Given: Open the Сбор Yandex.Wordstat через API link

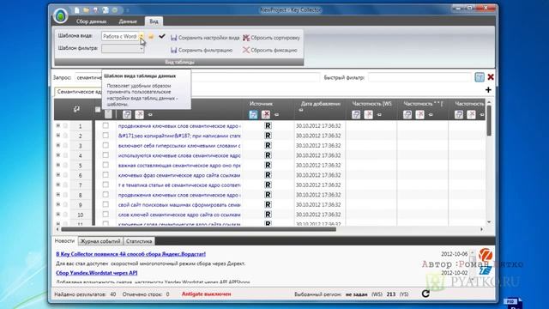Looking at the screenshot, I should [x=97, y=273].
